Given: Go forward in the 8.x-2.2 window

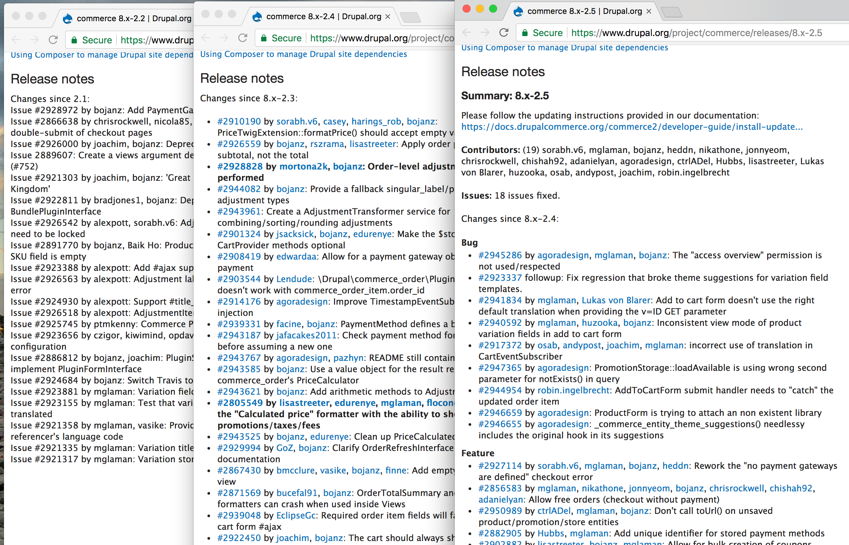Looking at the screenshot, I should coord(35,40).
